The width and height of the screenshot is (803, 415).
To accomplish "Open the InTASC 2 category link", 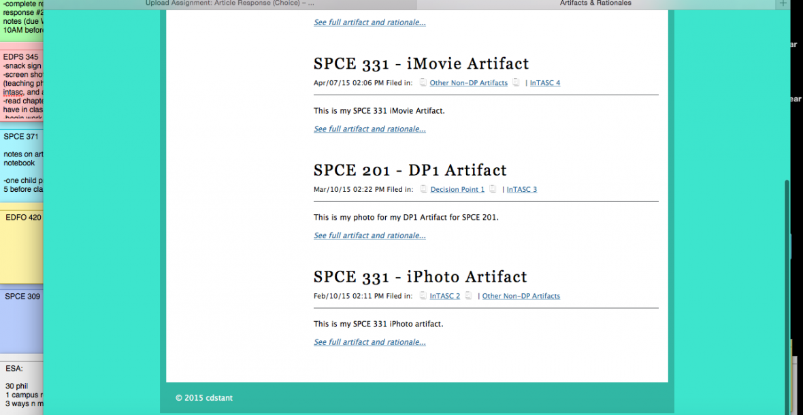I will (x=444, y=297).
